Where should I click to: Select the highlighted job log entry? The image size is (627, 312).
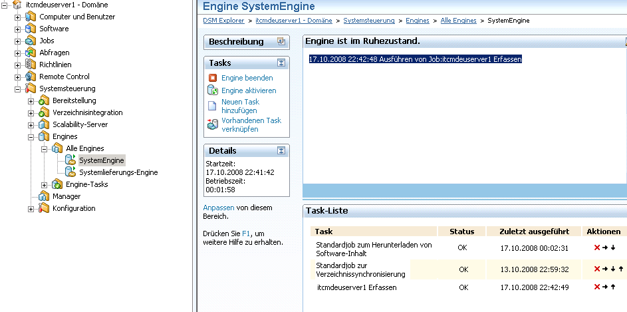[x=415, y=59]
